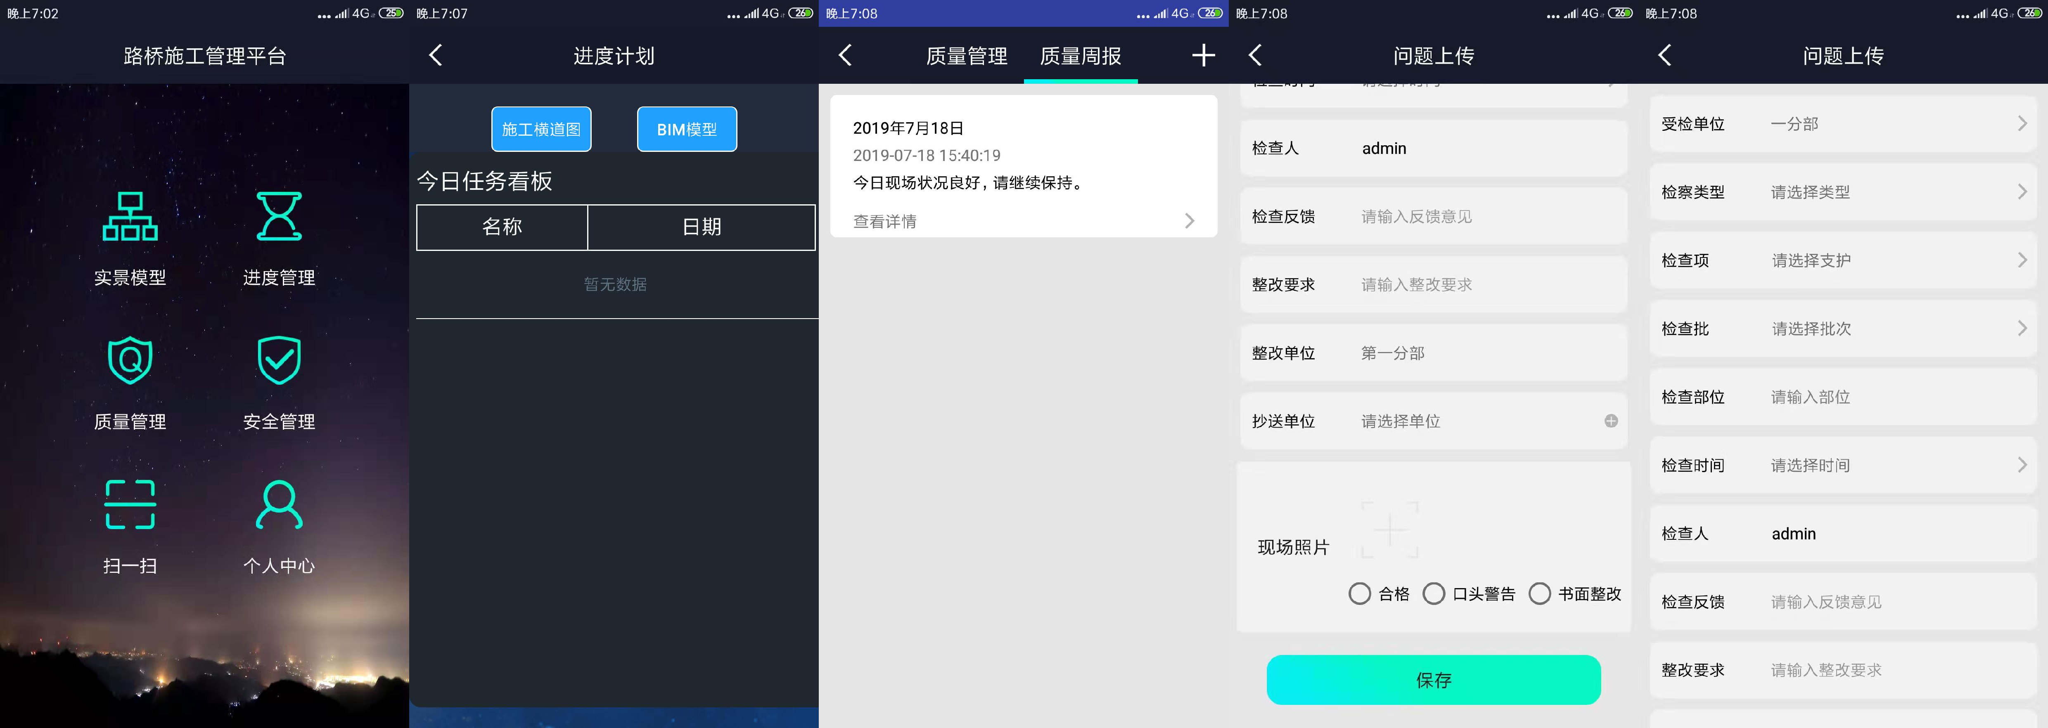Click the 4G signal indicator at 晚上7:07

tap(770, 13)
